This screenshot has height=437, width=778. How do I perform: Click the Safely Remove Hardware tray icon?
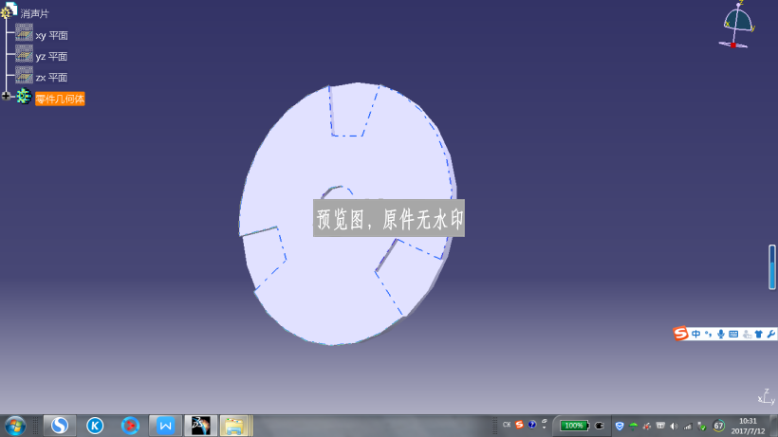coord(701,427)
